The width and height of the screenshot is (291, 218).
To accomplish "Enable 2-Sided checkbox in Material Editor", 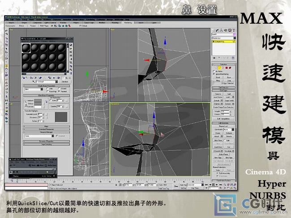I will 59,89.
